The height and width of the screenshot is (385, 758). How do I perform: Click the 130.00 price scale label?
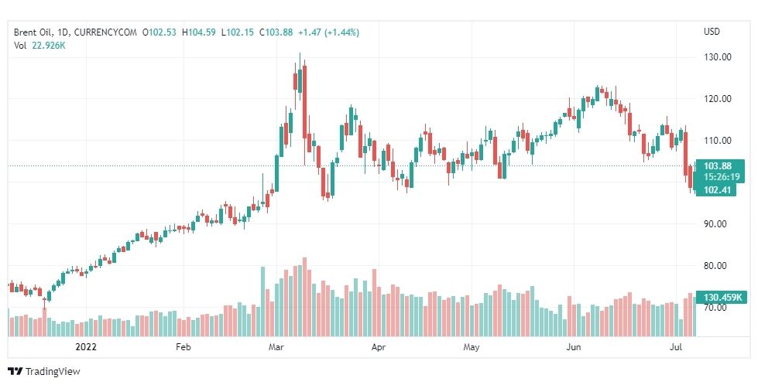(x=716, y=57)
